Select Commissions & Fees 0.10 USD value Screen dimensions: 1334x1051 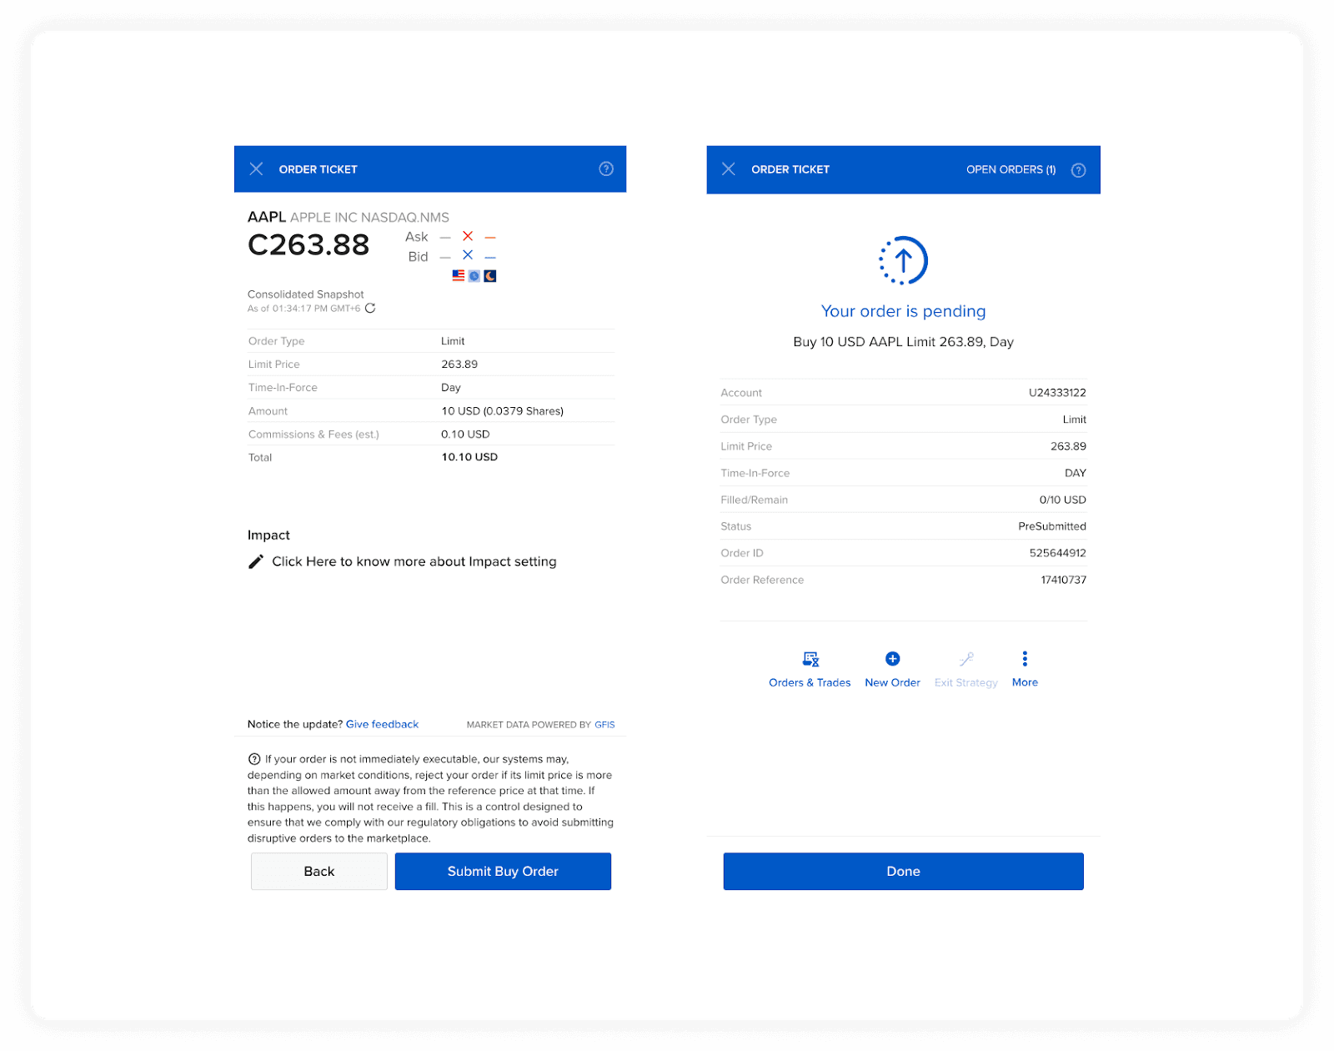[x=465, y=435]
